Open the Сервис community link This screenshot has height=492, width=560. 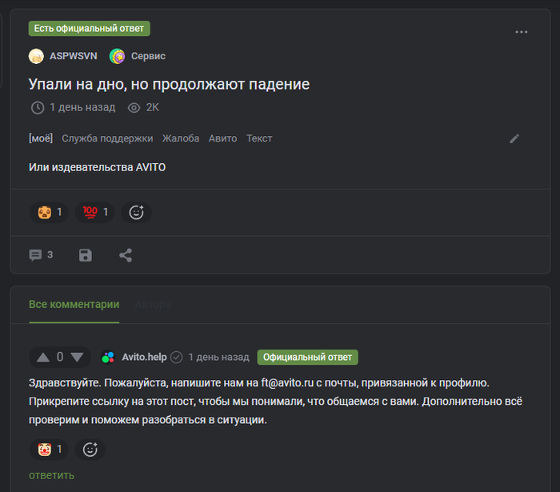[x=148, y=56]
